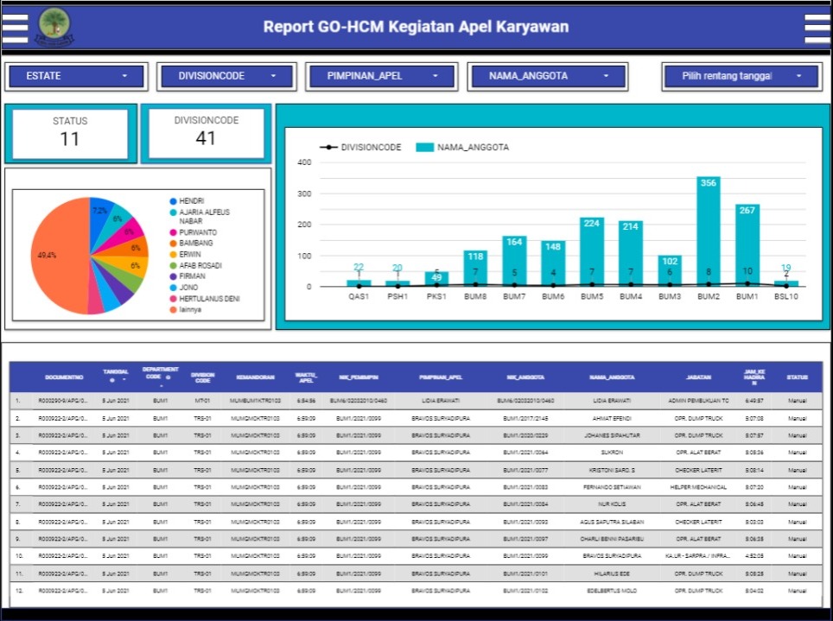Click the PURWANTO legend color dot
Screen dimensions: 833x621
pyautogui.click(x=174, y=233)
